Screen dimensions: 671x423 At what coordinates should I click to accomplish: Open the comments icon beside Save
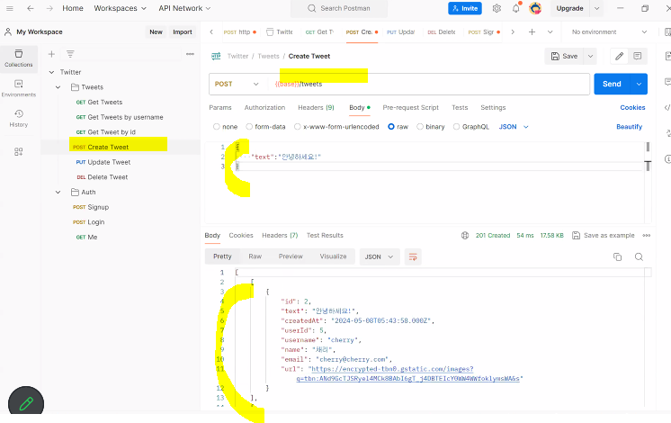637,56
